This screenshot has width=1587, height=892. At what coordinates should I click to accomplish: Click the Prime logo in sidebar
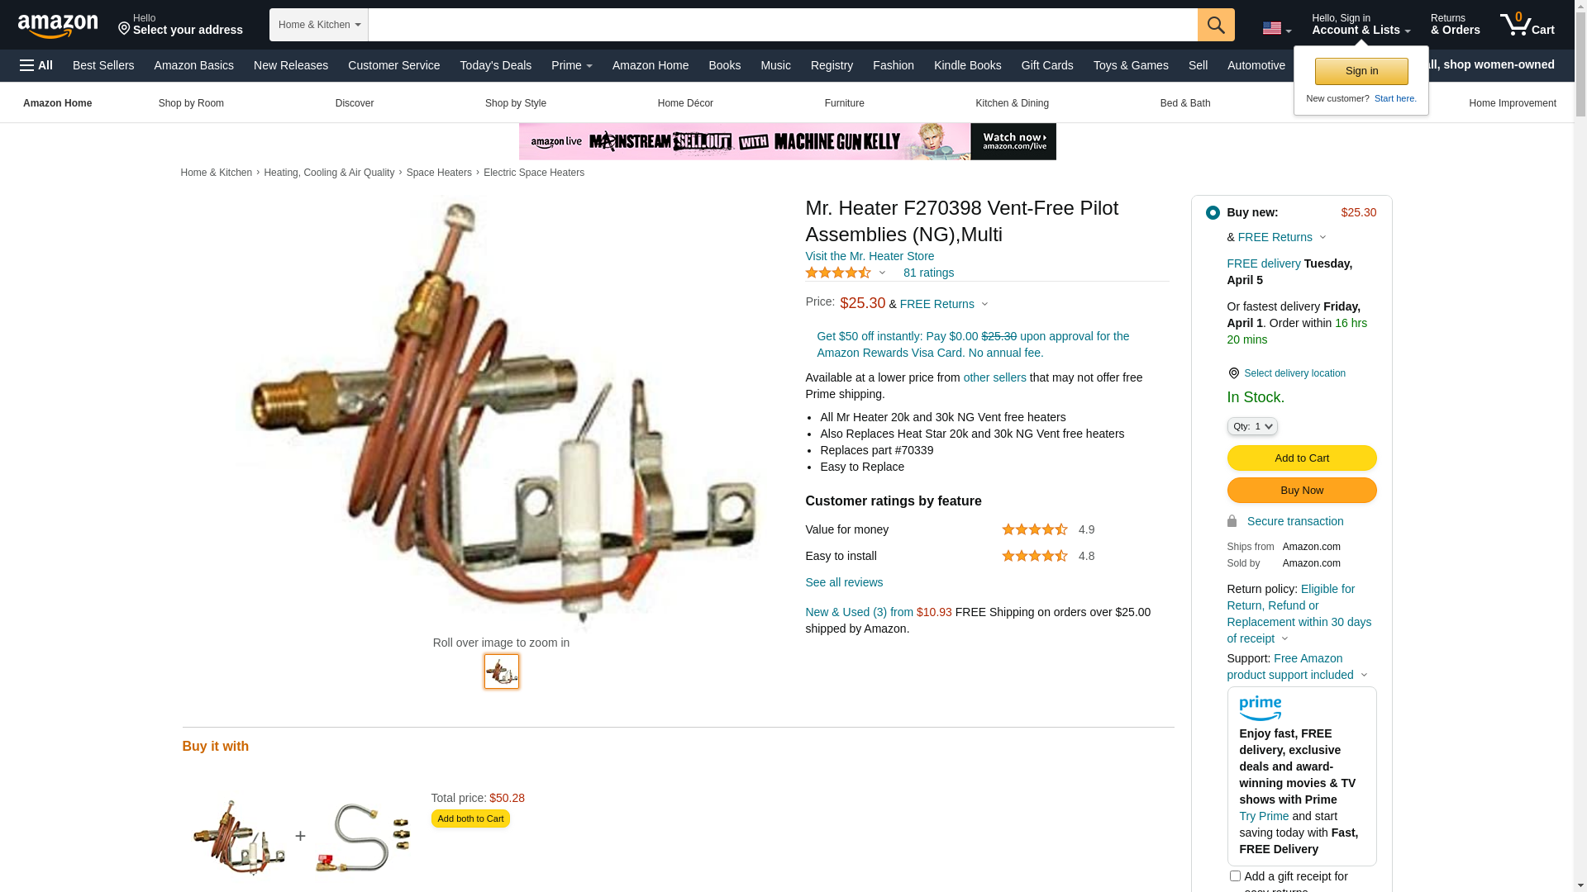click(1260, 709)
